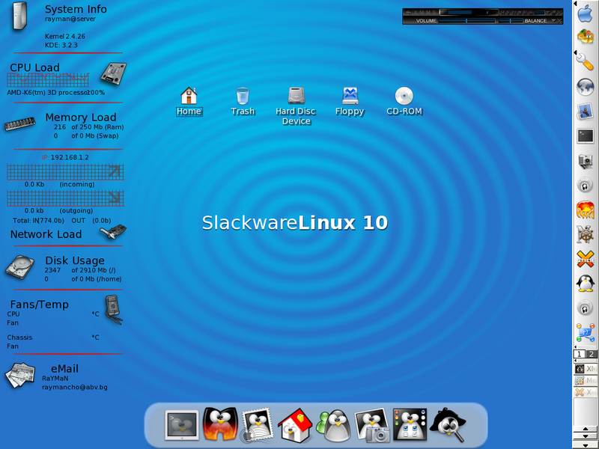Adjust the XMMS balance slider
The width and height of the screenshot is (599, 449).
(x=511, y=21)
